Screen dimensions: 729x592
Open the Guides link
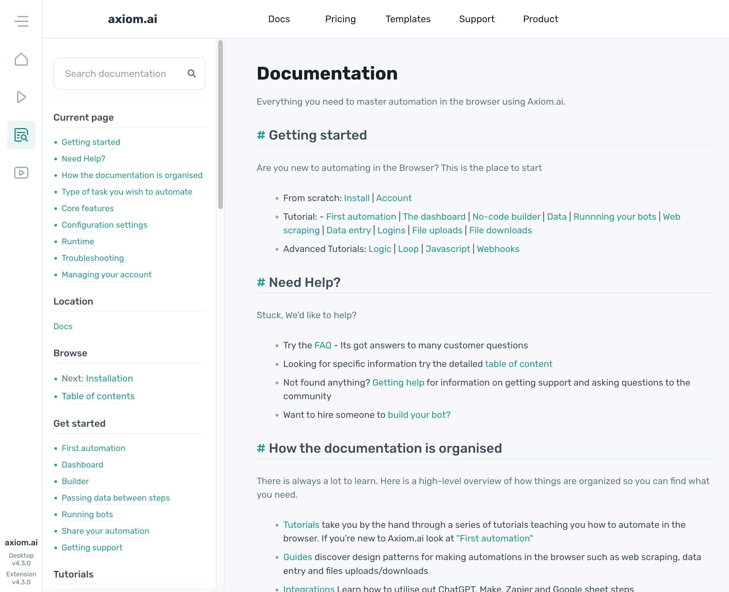[x=298, y=557]
